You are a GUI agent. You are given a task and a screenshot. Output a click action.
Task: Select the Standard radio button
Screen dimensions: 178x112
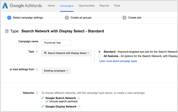click(99, 52)
